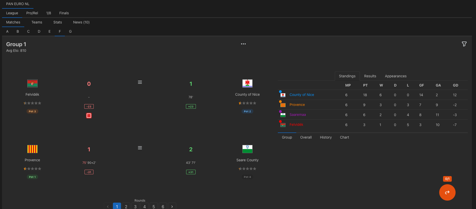Screen dimensions: 476x209
Task: Open the filter funnel icon
Action: (x=464, y=44)
